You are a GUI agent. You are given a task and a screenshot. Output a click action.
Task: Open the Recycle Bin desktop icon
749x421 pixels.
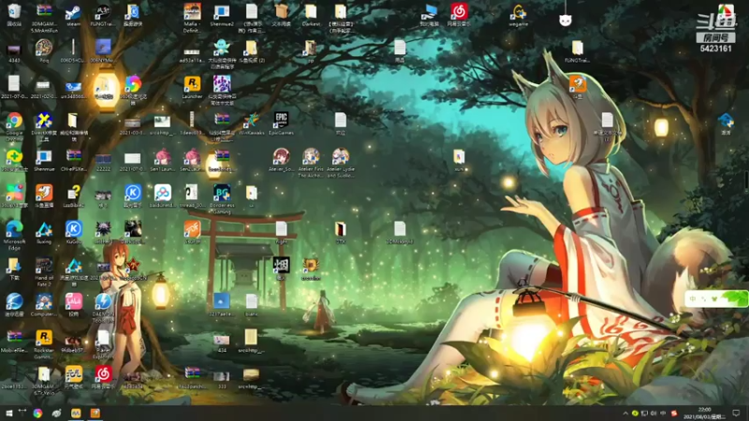14,14
